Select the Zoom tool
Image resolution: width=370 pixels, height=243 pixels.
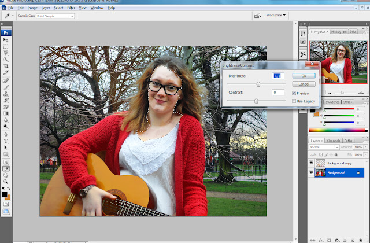[x=6, y=182]
